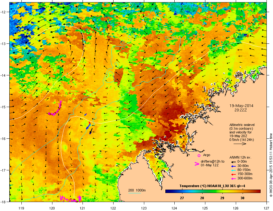Click the '(0.1m contours)' caption line
Viewport: 273px width, 211px height.
(241, 128)
